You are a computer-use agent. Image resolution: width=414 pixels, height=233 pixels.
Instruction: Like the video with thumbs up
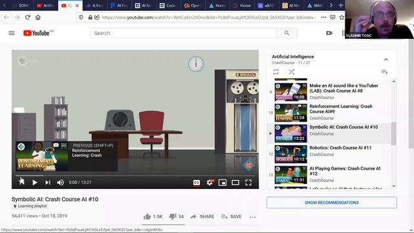point(153,217)
